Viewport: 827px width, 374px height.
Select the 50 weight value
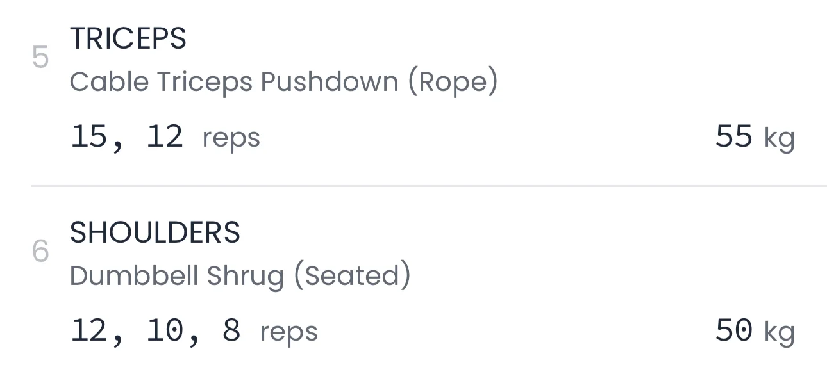(x=733, y=330)
